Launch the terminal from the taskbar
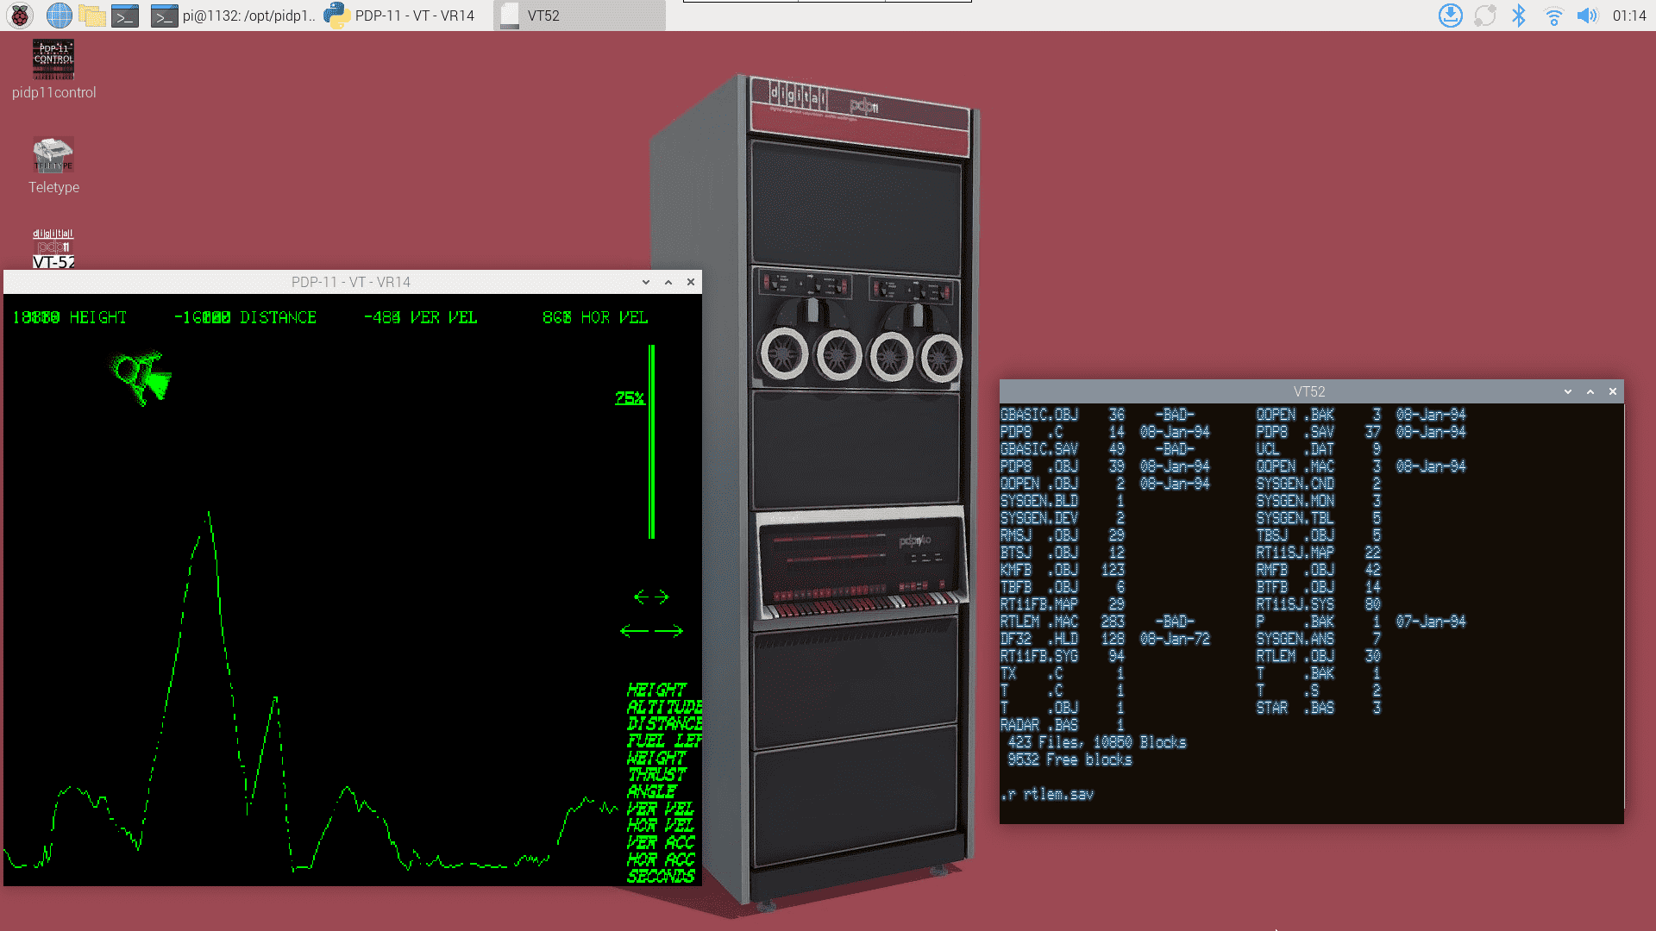This screenshot has width=1656, height=931. 125,16
